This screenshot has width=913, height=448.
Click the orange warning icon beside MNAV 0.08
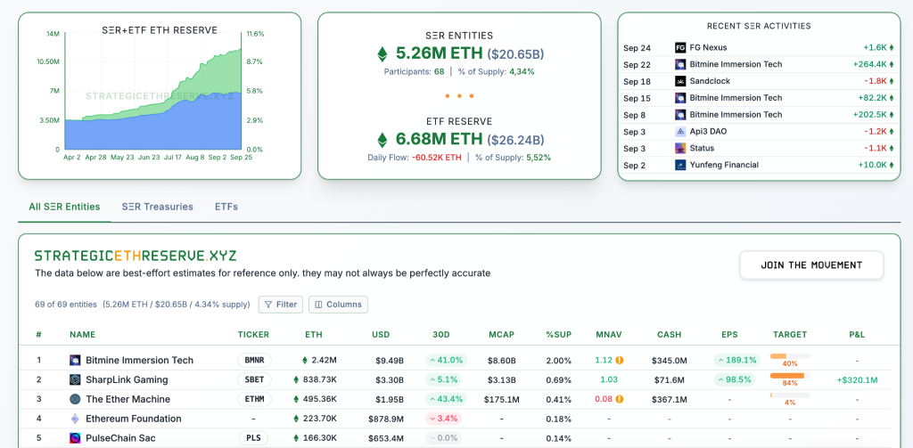pyautogui.click(x=620, y=399)
